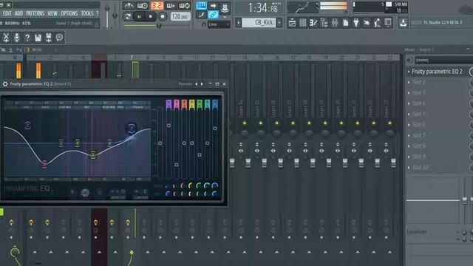Click the MONITOR button in the EQ

coord(118,194)
